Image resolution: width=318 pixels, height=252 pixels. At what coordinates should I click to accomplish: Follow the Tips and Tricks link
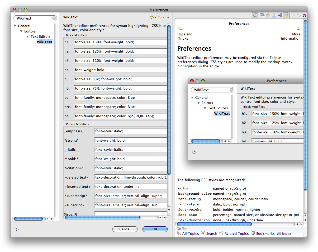185,36
